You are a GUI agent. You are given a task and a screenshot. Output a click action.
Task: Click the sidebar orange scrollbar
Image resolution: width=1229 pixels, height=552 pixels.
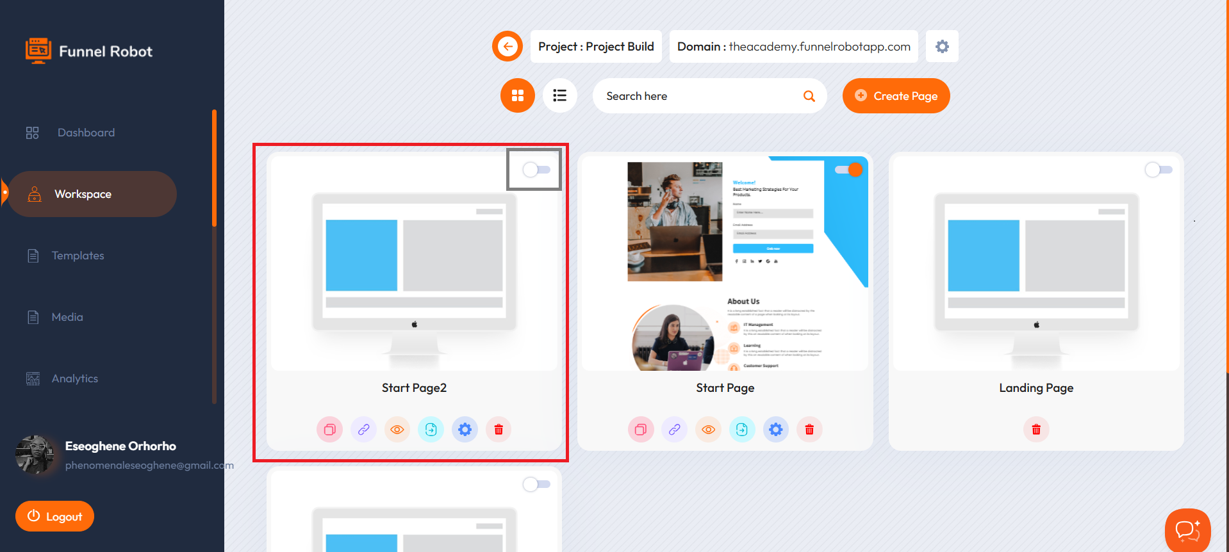(x=214, y=168)
